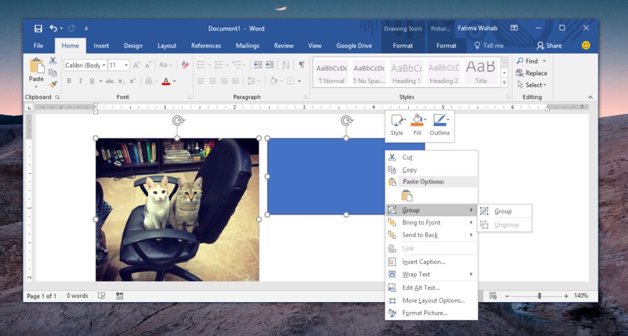Click the Sort icon in the Paragraph group
Screen dimensions: 628x336
286,65
